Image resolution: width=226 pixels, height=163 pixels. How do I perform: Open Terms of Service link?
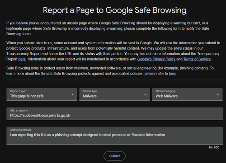(197, 59)
